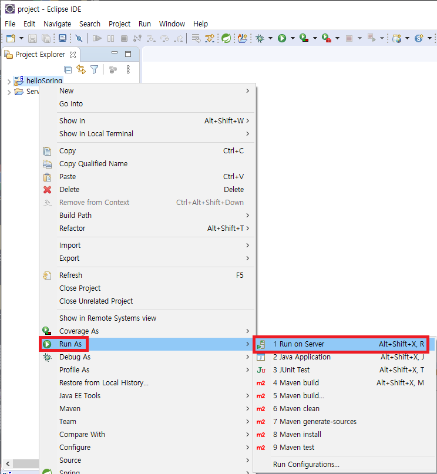Open the File menu
Screen dimensions: 437x474
10,24
